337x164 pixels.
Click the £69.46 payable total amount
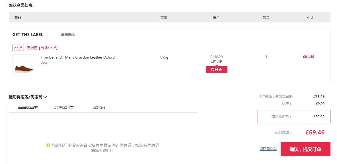click(x=315, y=132)
